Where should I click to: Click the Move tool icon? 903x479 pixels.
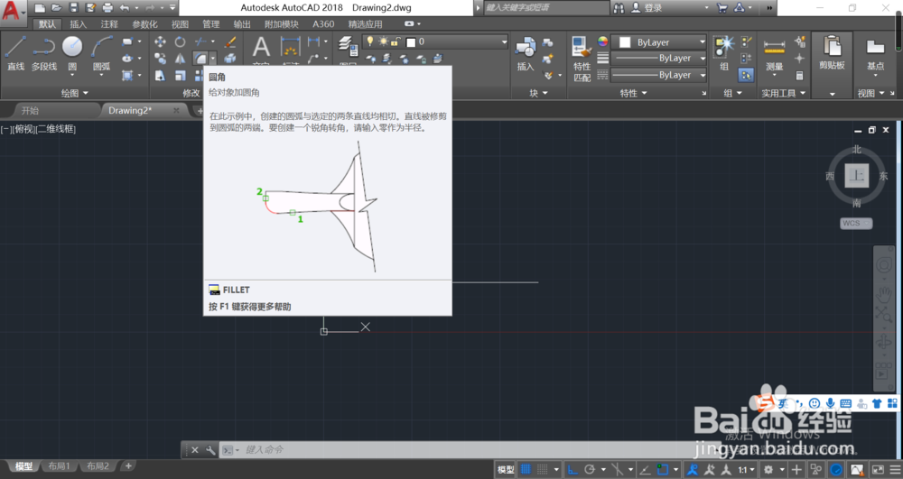point(160,41)
